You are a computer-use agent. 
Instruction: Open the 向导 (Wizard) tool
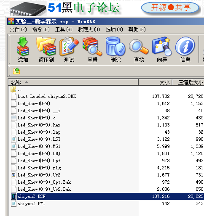click(162, 47)
